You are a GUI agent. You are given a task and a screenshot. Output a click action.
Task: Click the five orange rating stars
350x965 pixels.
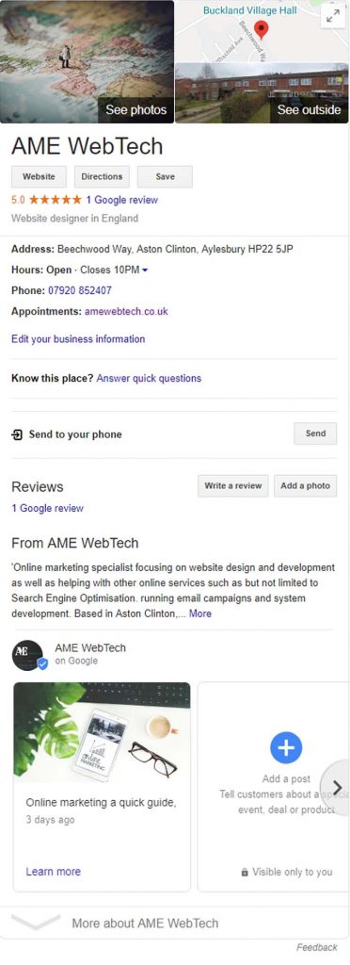pos(55,200)
